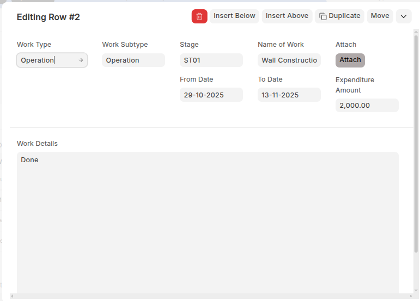Open linked Operation record via arrow icon
This screenshot has width=420, height=301.
pos(81,60)
